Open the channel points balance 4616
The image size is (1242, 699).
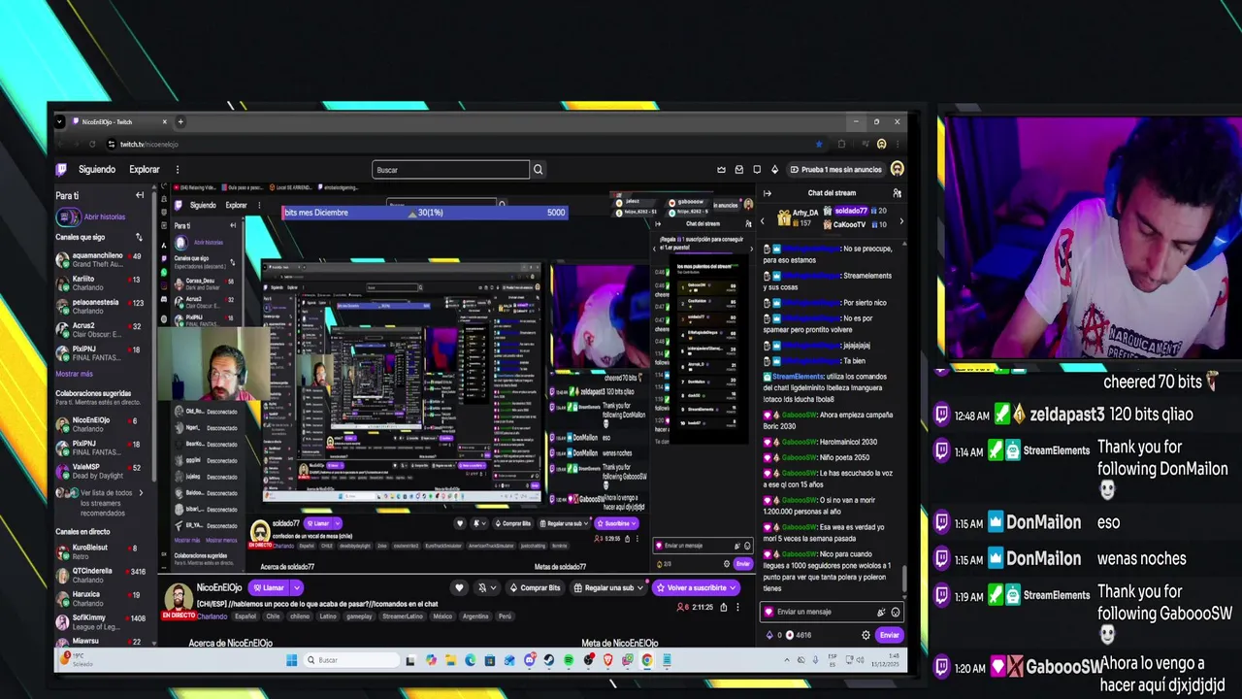coord(799,635)
